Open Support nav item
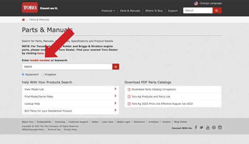The image size is (249, 144). 173,11
